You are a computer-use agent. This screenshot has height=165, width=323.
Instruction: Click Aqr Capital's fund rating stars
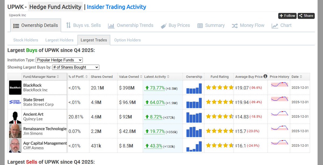(x=220, y=146)
